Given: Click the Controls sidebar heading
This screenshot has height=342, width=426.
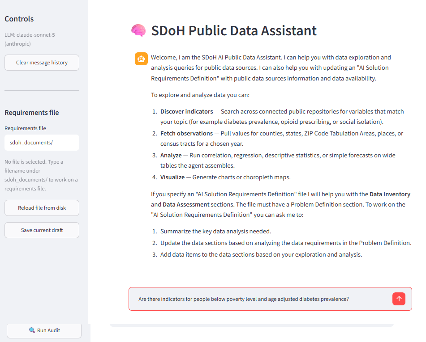Looking at the screenshot, I should pos(19,19).
